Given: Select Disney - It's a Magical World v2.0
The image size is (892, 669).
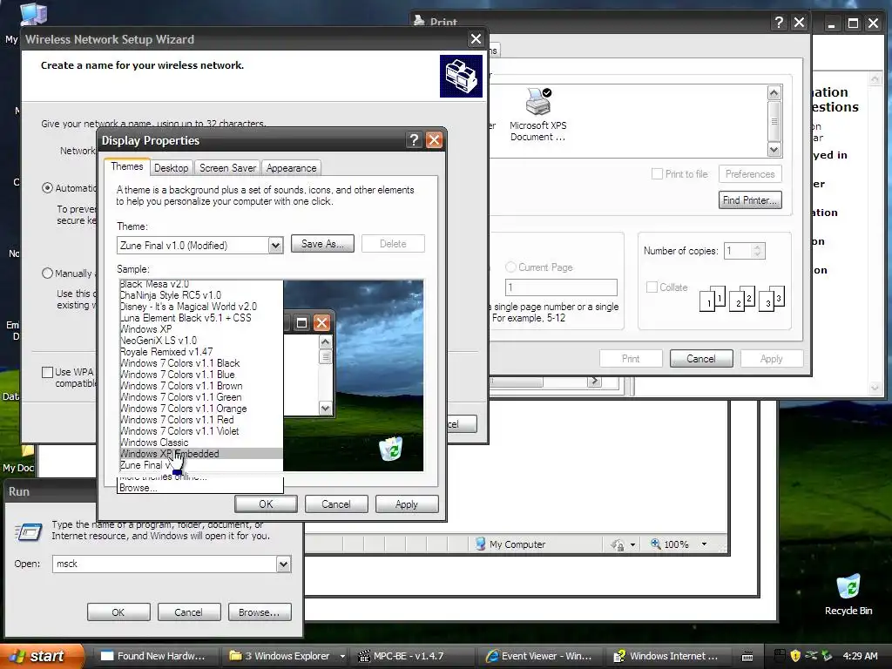Looking at the screenshot, I should 201,306.
